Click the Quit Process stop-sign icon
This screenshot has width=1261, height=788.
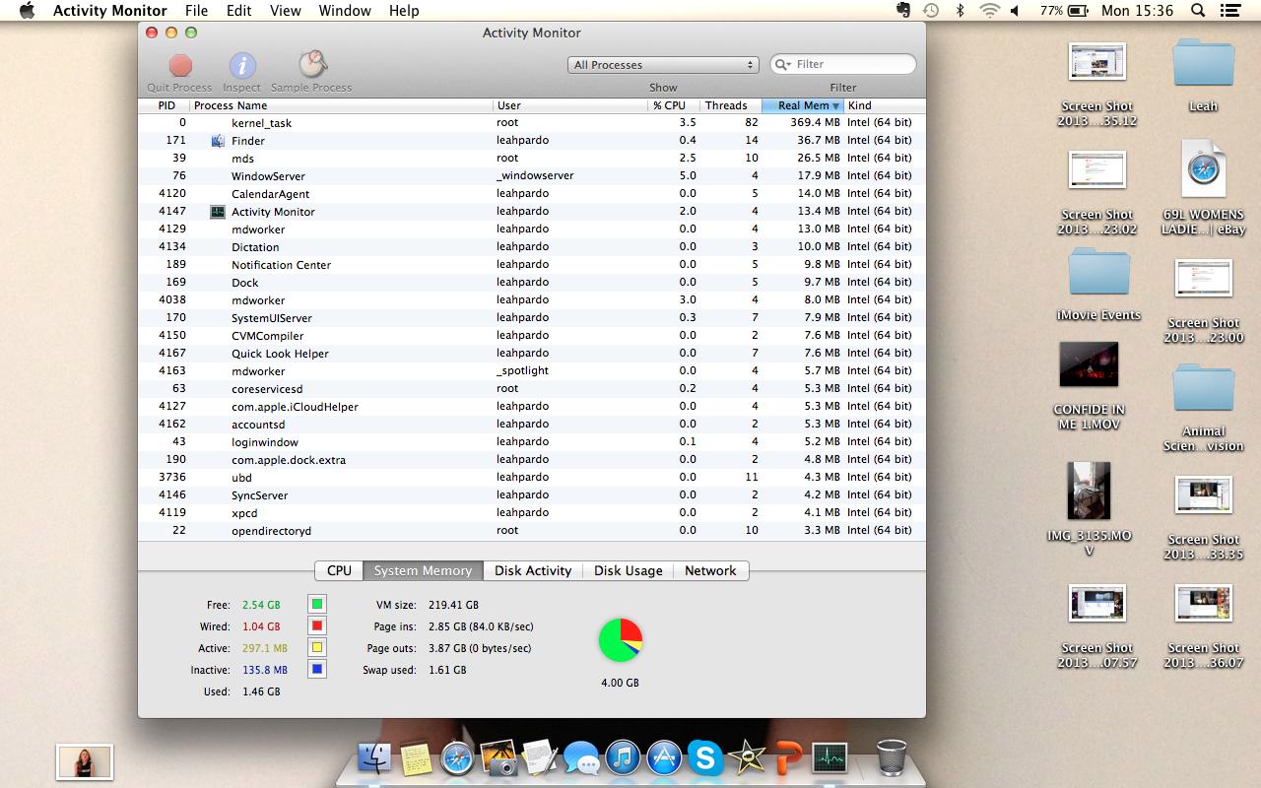tap(180, 66)
